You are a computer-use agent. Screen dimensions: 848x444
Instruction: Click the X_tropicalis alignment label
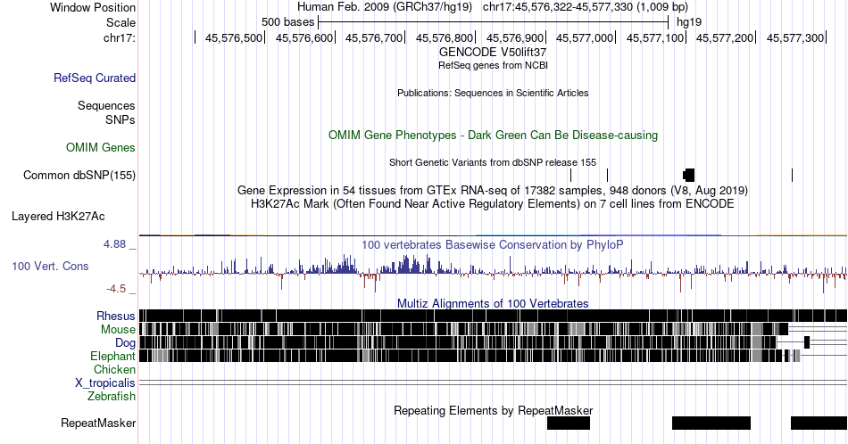coord(105,383)
